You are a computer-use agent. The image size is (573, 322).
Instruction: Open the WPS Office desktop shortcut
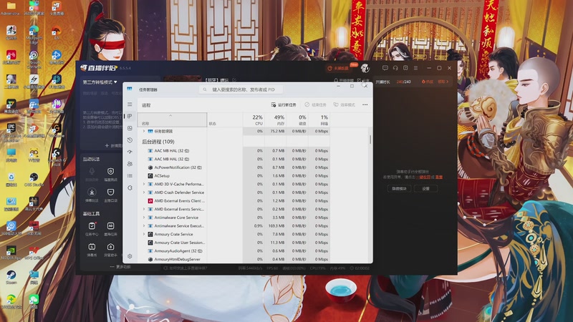tap(34, 253)
